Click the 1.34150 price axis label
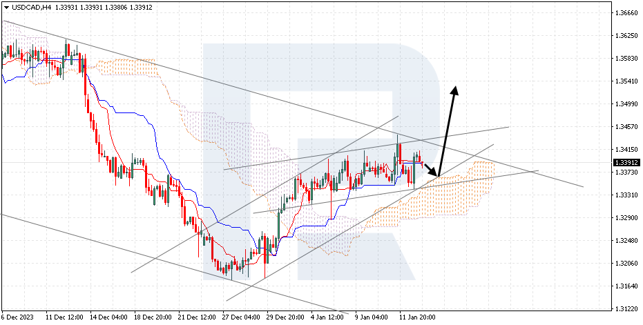Screen dimensions: 643x325 [x=625, y=149]
